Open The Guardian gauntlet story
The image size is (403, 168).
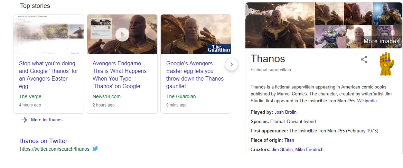coord(195,75)
